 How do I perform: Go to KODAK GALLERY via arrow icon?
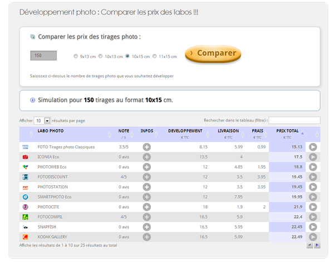(313, 237)
